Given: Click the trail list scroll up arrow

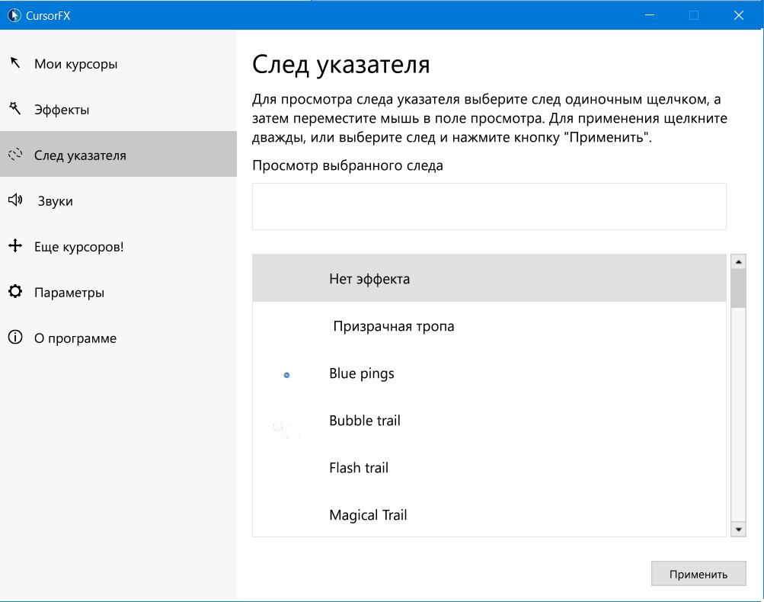Looking at the screenshot, I should [739, 262].
